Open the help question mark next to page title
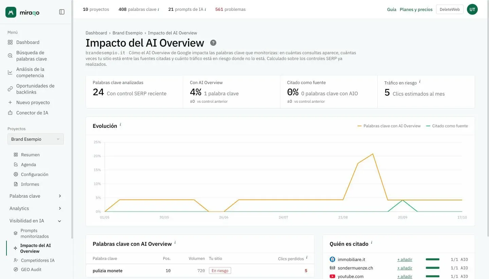This screenshot has height=279, width=489. [x=213, y=43]
